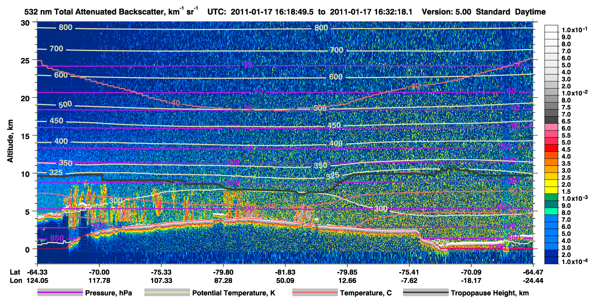Click the magenta Pressure legend line sample
The width and height of the screenshot is (592, 303).
tap(60, 293)
